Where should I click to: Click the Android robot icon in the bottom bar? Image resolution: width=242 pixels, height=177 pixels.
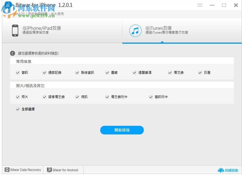point(49,170)
